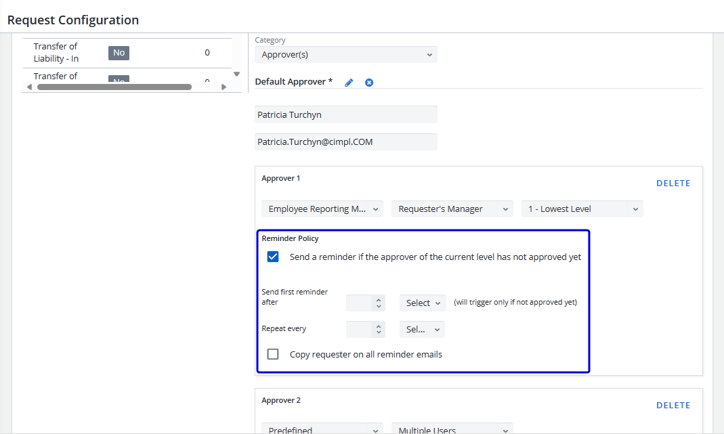The width and height of the screenshot is (724, 434).
Task: Open the Select unit dropdown for first reminder
Action: pos(423,303)
